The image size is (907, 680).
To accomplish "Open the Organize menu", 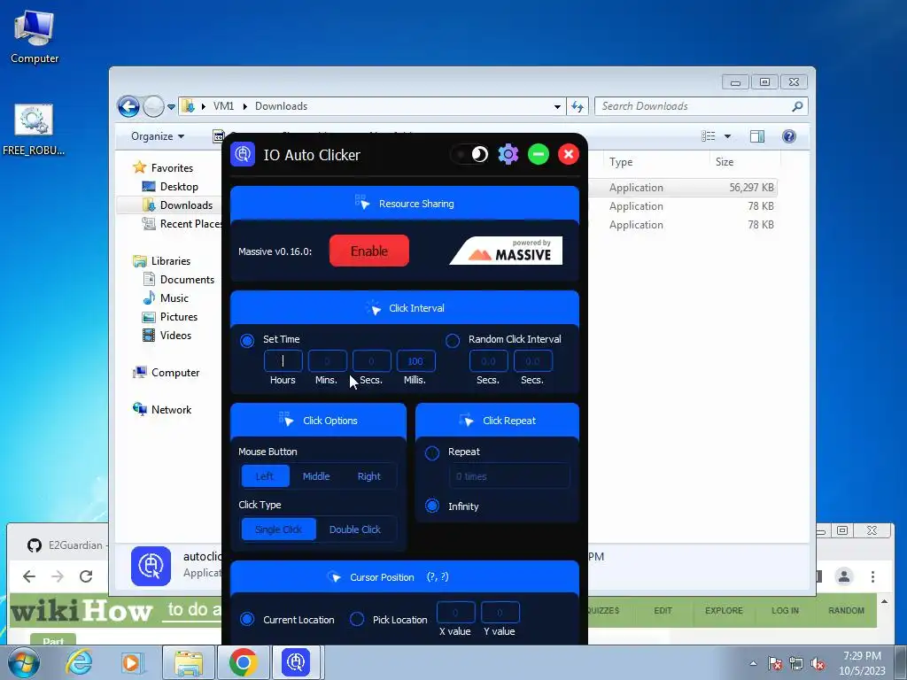I will coord(158,136).
